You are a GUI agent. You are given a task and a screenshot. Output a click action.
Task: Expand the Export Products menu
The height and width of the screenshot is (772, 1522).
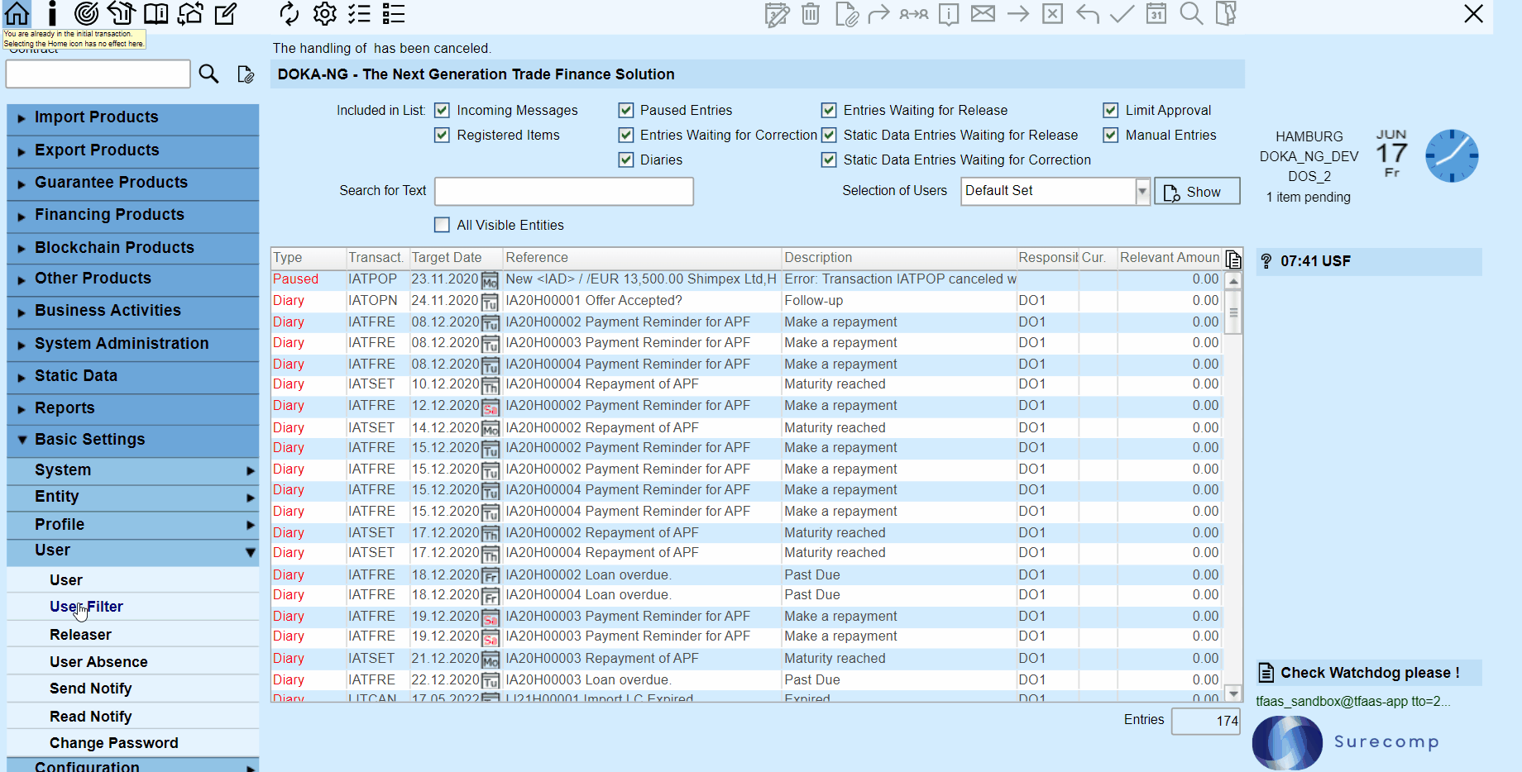132,150
